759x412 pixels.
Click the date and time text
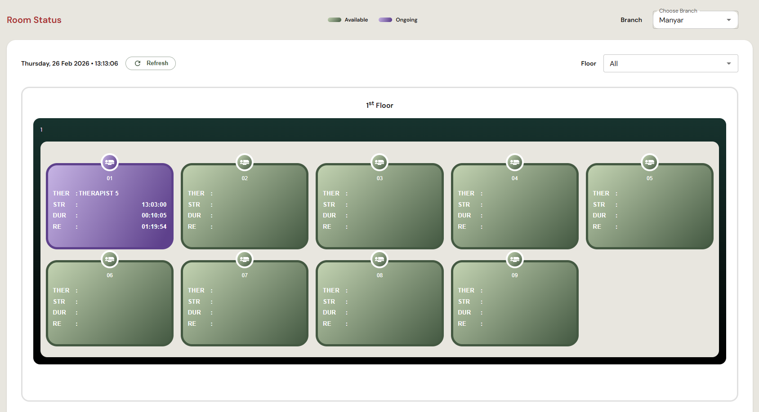click(x=70, y=63)
